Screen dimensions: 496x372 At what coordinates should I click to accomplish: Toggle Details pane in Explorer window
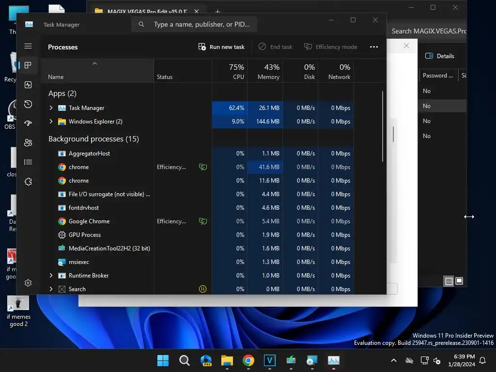[440, 56]
